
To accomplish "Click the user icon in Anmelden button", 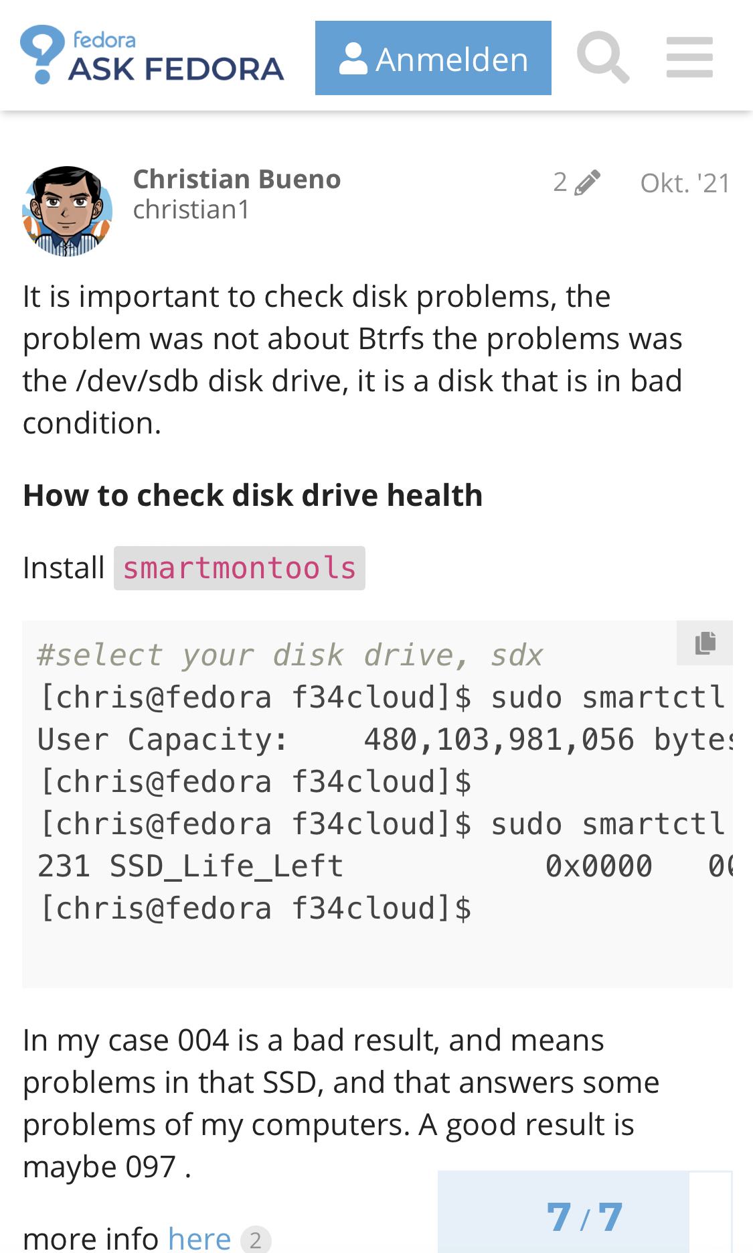I will point(353,59).
